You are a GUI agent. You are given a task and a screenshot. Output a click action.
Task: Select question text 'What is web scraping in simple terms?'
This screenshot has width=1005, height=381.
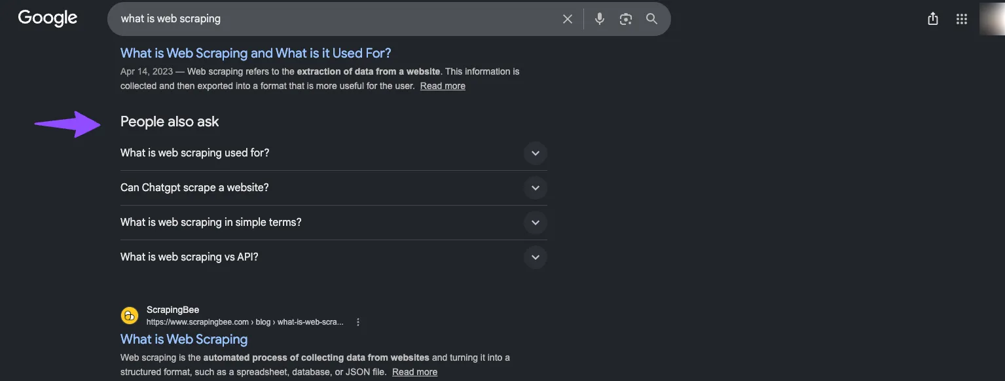211,223
